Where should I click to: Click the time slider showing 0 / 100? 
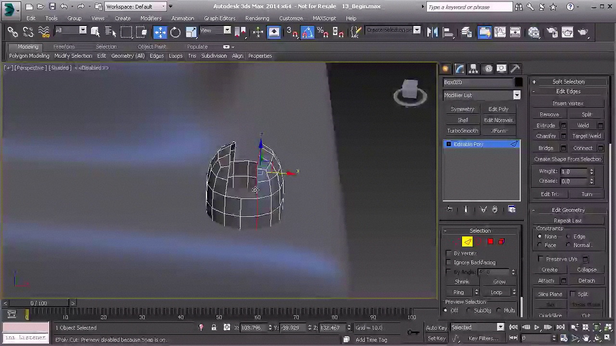coord(39,303)
